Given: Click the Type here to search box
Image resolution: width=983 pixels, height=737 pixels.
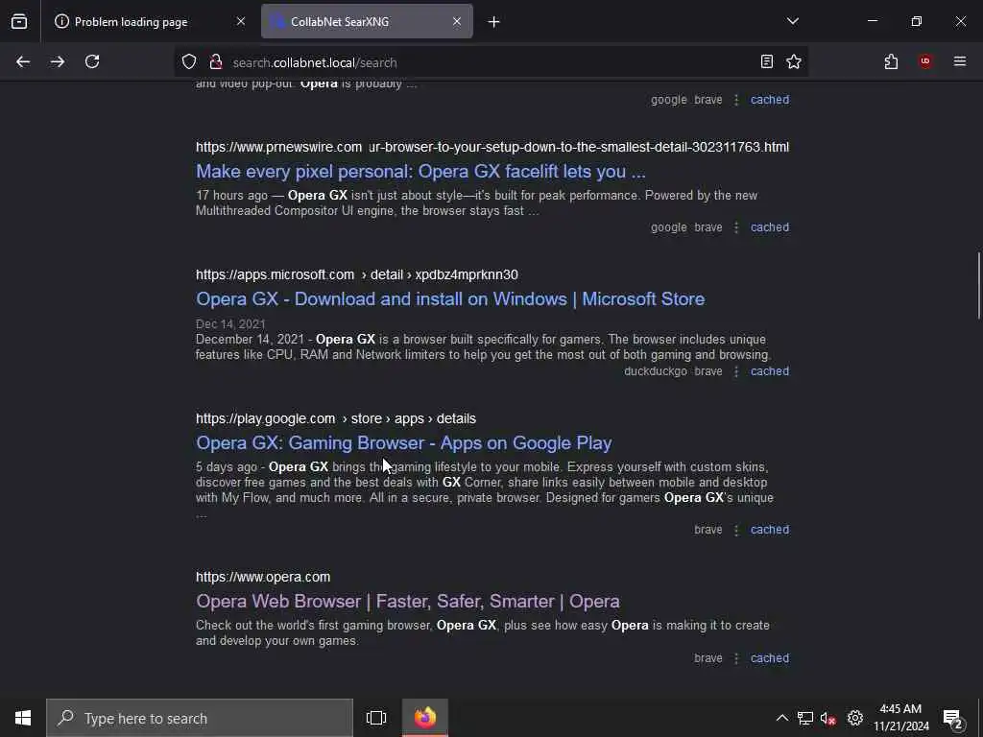Looking at the screenshot, I should (x=200, y=718).
